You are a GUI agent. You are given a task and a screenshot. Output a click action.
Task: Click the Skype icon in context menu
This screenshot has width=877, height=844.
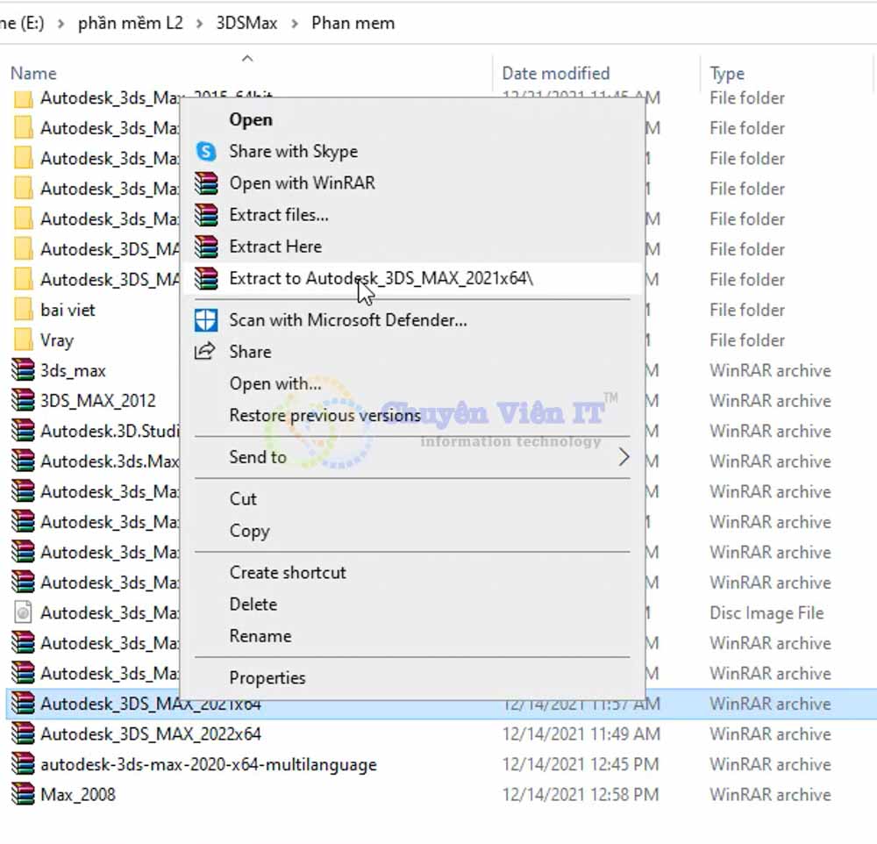pyautogui.click(x=205, y=152)
